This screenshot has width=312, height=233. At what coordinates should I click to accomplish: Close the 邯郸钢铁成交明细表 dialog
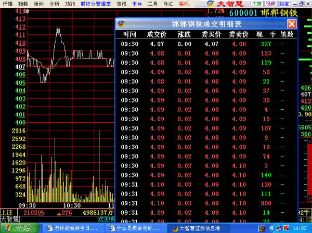[x=292, y=24]
